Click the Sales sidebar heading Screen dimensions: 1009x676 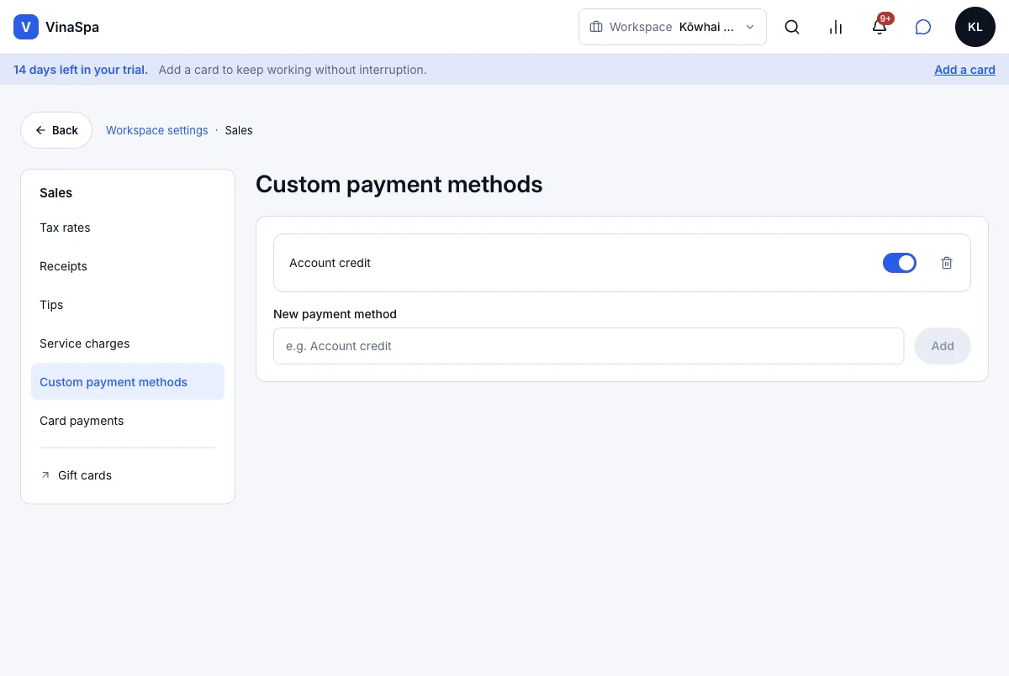56,192
